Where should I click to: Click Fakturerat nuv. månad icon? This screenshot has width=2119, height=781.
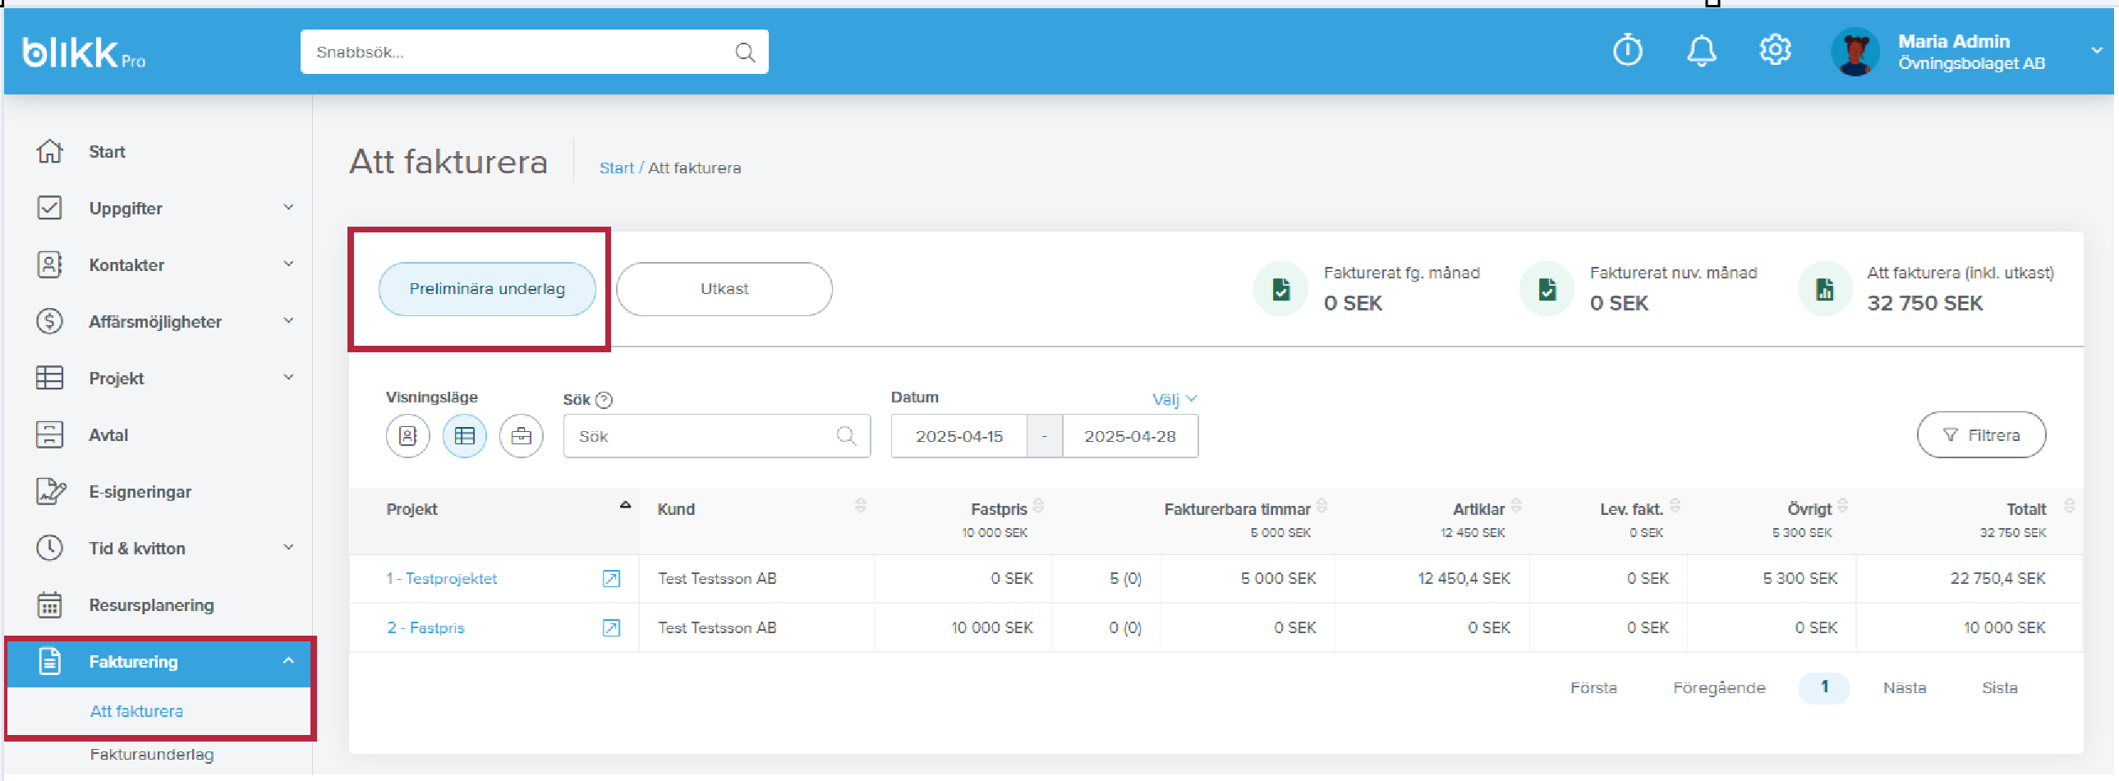tap(1547, 289)
